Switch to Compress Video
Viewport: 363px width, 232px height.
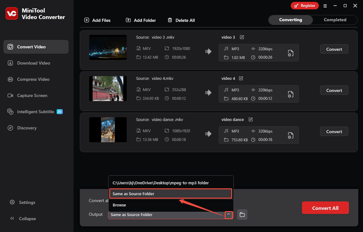click(x=10, y=79)
